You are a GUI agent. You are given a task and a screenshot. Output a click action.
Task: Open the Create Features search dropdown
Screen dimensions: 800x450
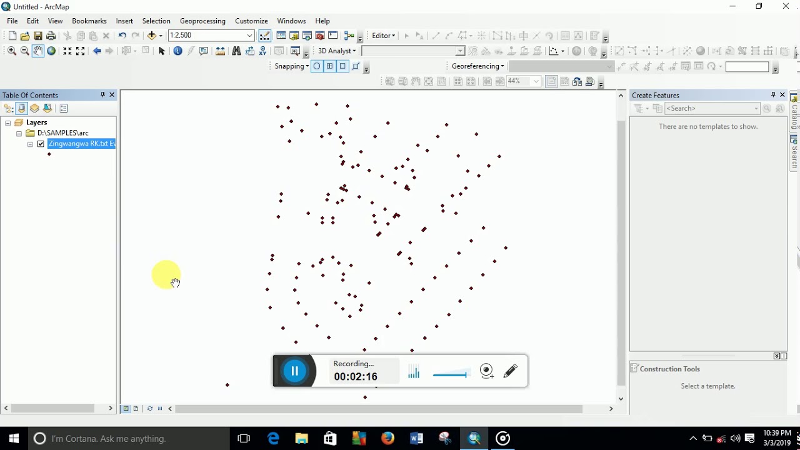pyautogui.click(x=756, y=109)
